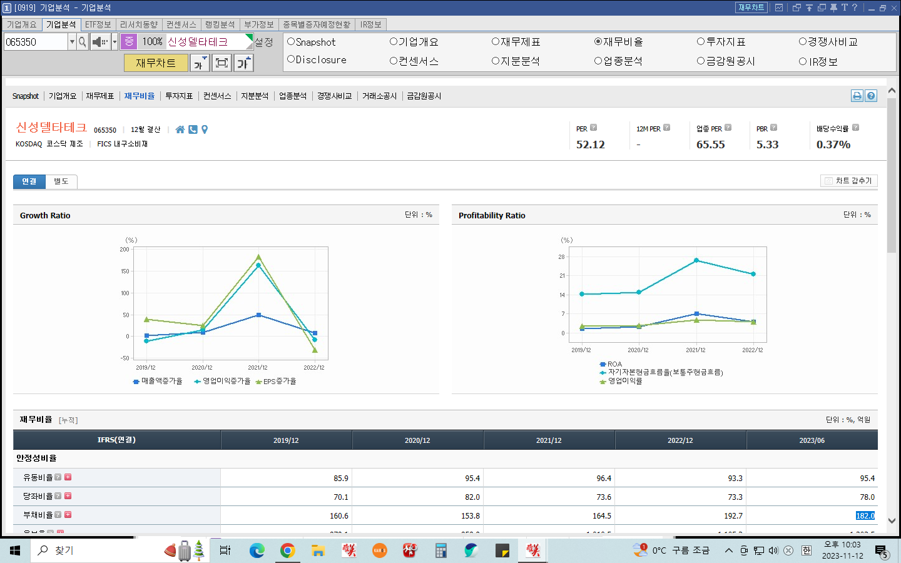Click the T font icon in title bar
The image size is (901, 563).
(x=844, y=8)
